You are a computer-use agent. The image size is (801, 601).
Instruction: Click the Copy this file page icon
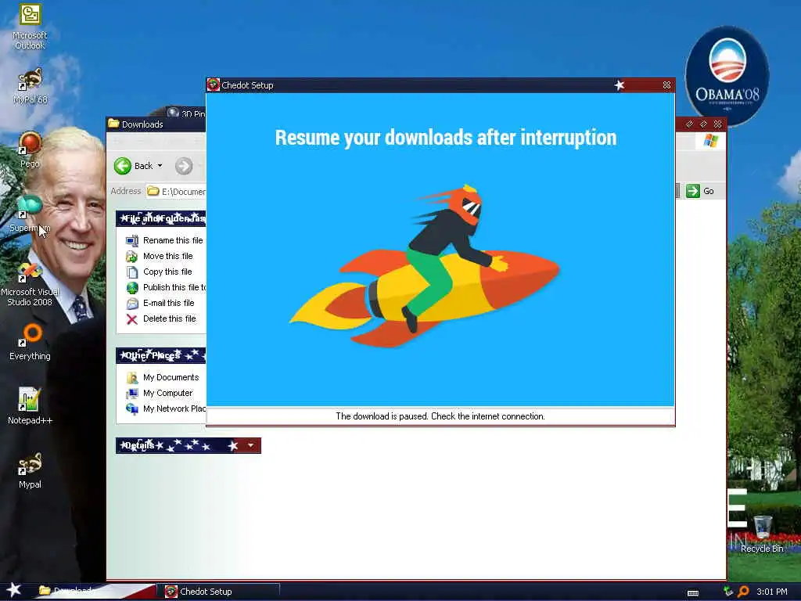coord(131,272)
